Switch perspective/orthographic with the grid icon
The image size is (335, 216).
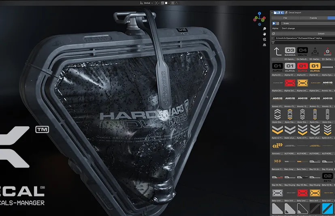(264, 44)
